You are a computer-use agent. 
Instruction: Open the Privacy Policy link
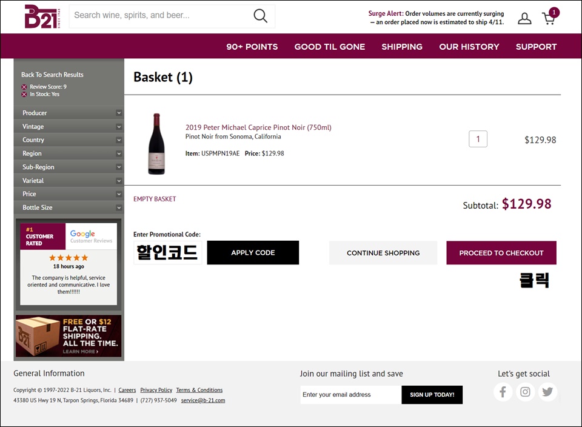click(156, 390)
